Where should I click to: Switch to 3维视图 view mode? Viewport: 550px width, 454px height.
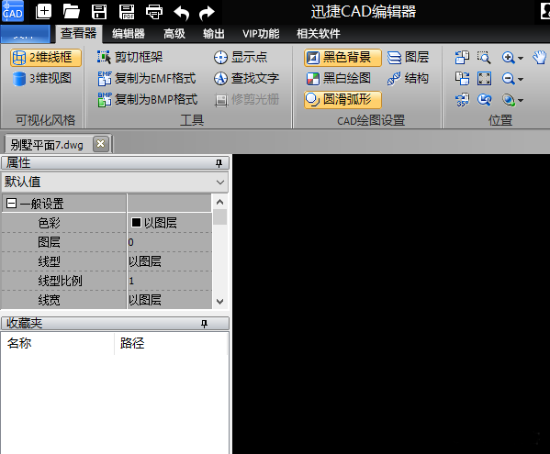[42, 79]
